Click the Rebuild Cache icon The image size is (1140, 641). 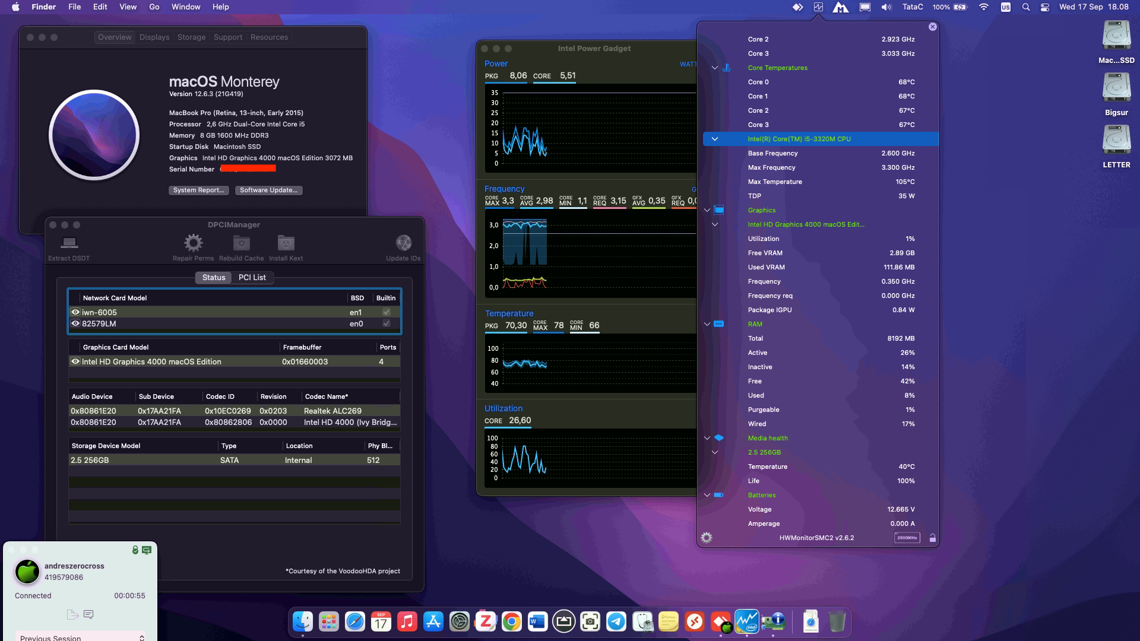click(x=241, y=243)
